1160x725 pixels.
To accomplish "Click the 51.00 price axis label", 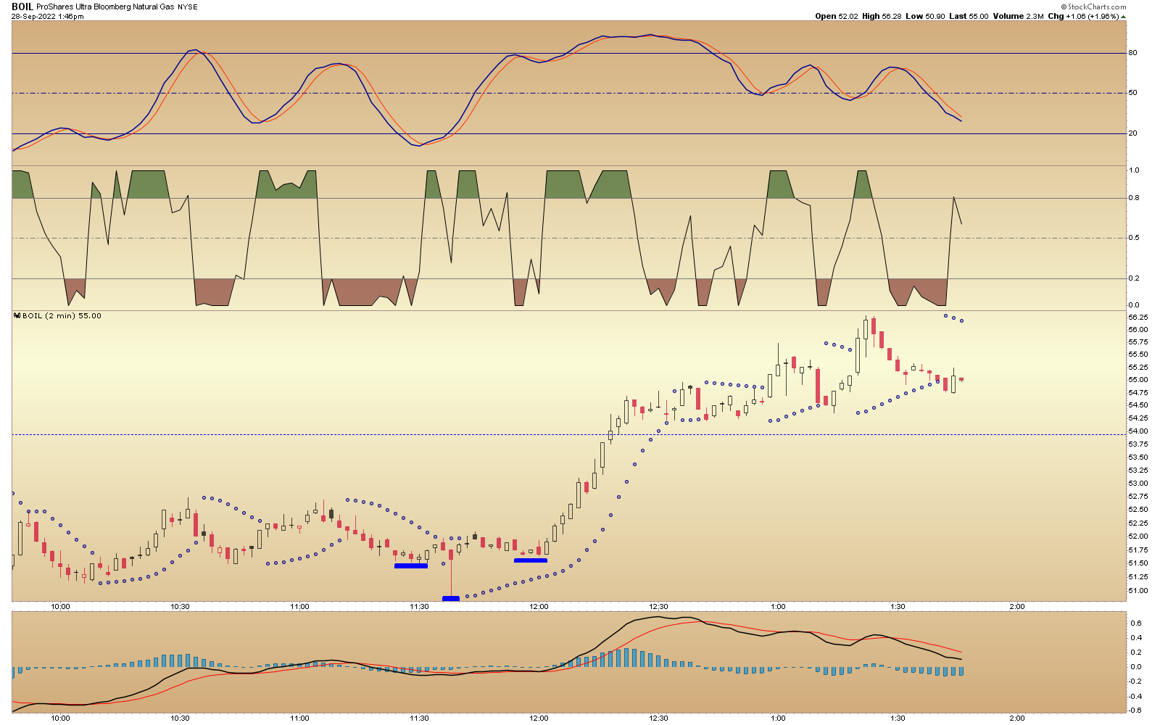I will (x=1138, y=590).
